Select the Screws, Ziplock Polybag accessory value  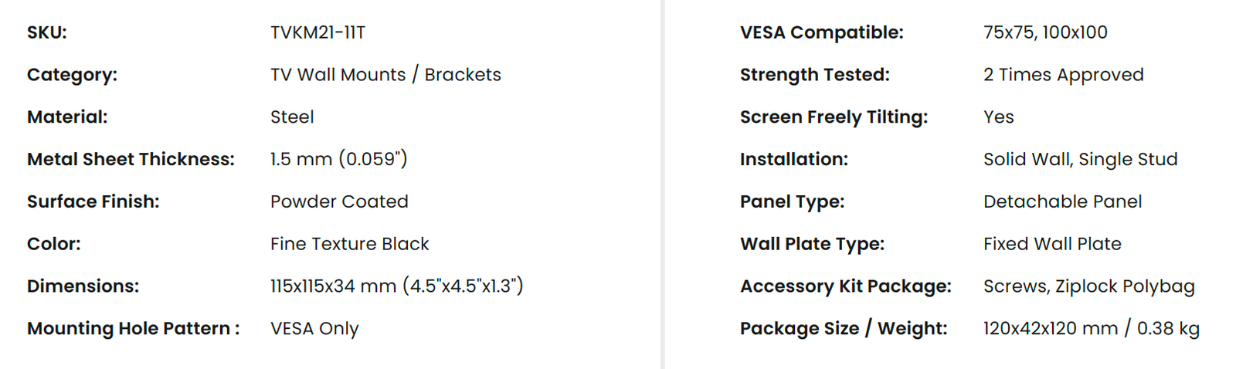1088,286
